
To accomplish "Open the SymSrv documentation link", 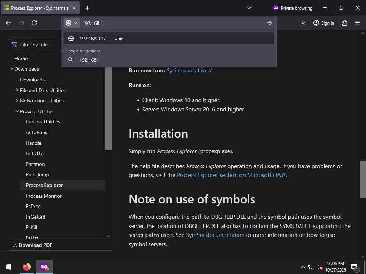I will [215, 235].
